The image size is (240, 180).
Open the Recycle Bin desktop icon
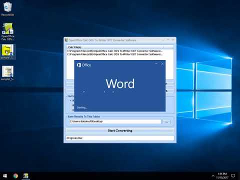click(7, 9)
